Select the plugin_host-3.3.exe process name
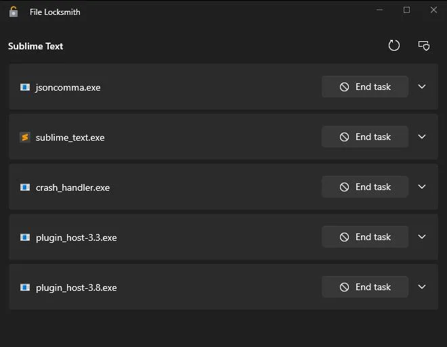The width and height of the screenshot is (447, 347). [x=77, y=238]
